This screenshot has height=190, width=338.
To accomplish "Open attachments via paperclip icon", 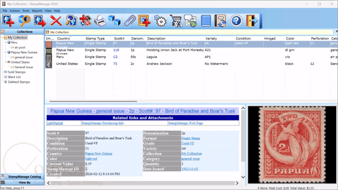I will (130, 21).
